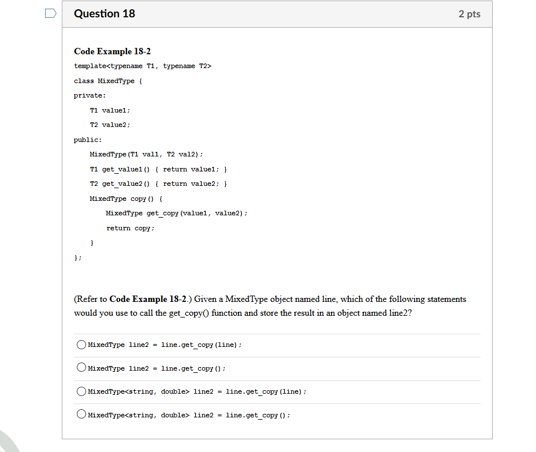Click the fourth answer option text

[x=188, y=415]
